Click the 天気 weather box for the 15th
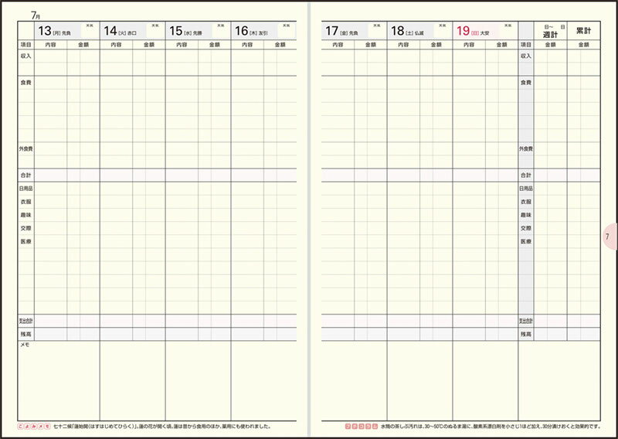This screenshot has width=618, height=439. [x=221, y=30]
